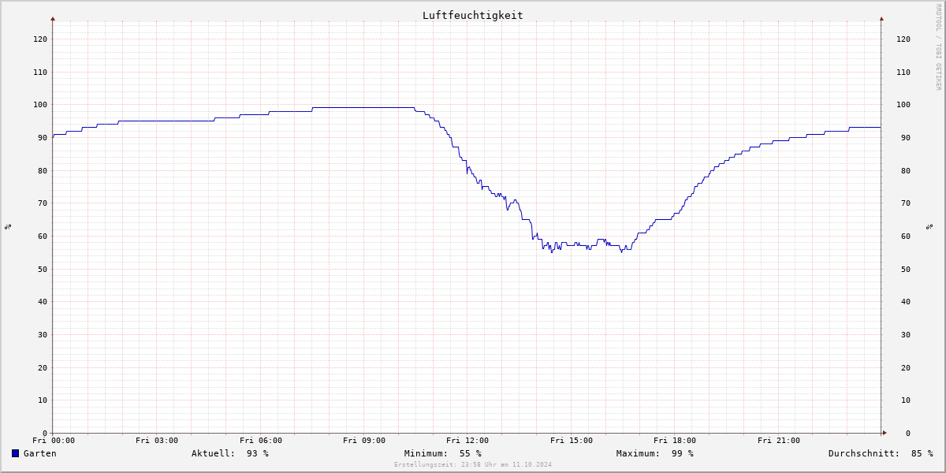The height and width of the screenshot is (473, 946).
Task: Click the Erstellungszeit 23:58 Uhr timestamp line
Action: click(473, 464)
